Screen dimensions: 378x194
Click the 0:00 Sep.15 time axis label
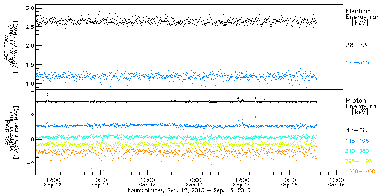pos(289,183)
